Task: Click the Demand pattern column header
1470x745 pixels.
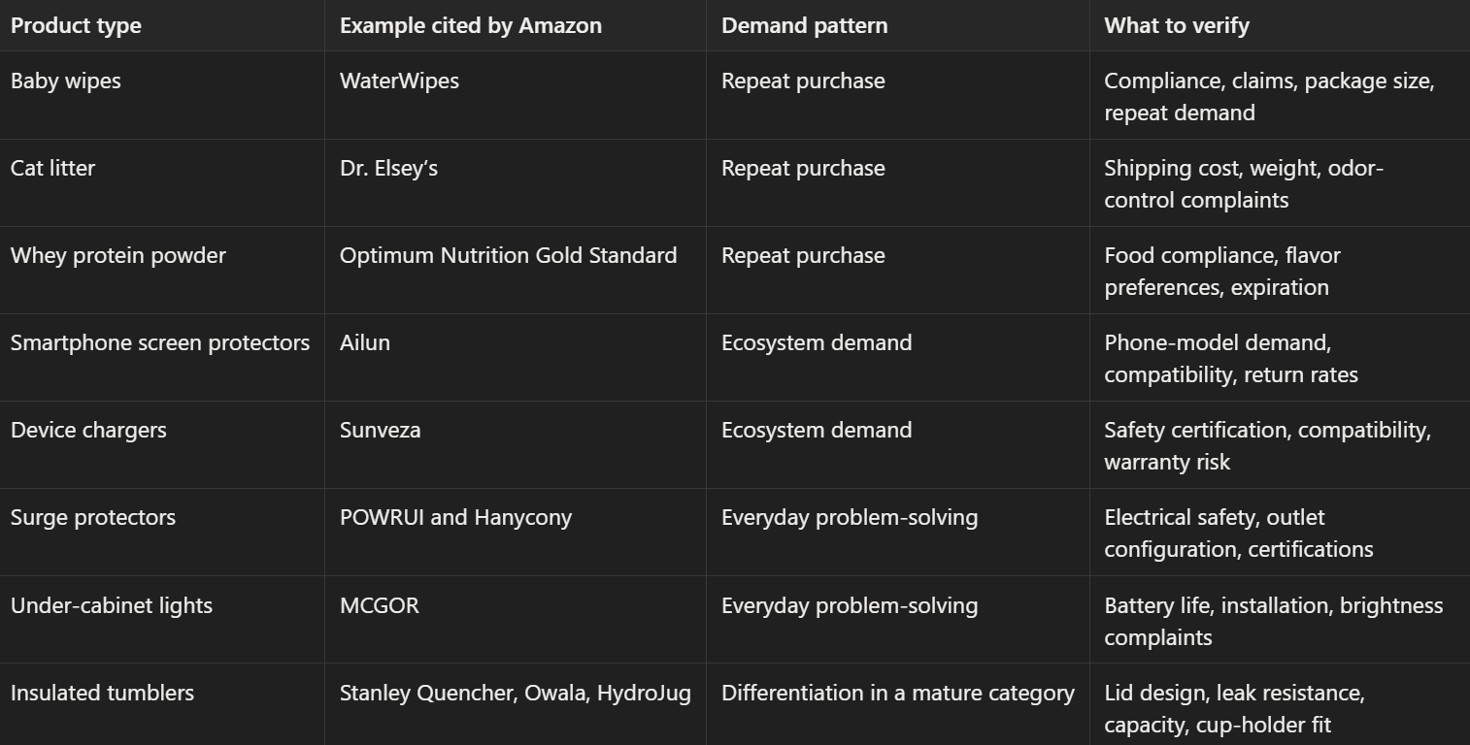Action: pos(804,25)
